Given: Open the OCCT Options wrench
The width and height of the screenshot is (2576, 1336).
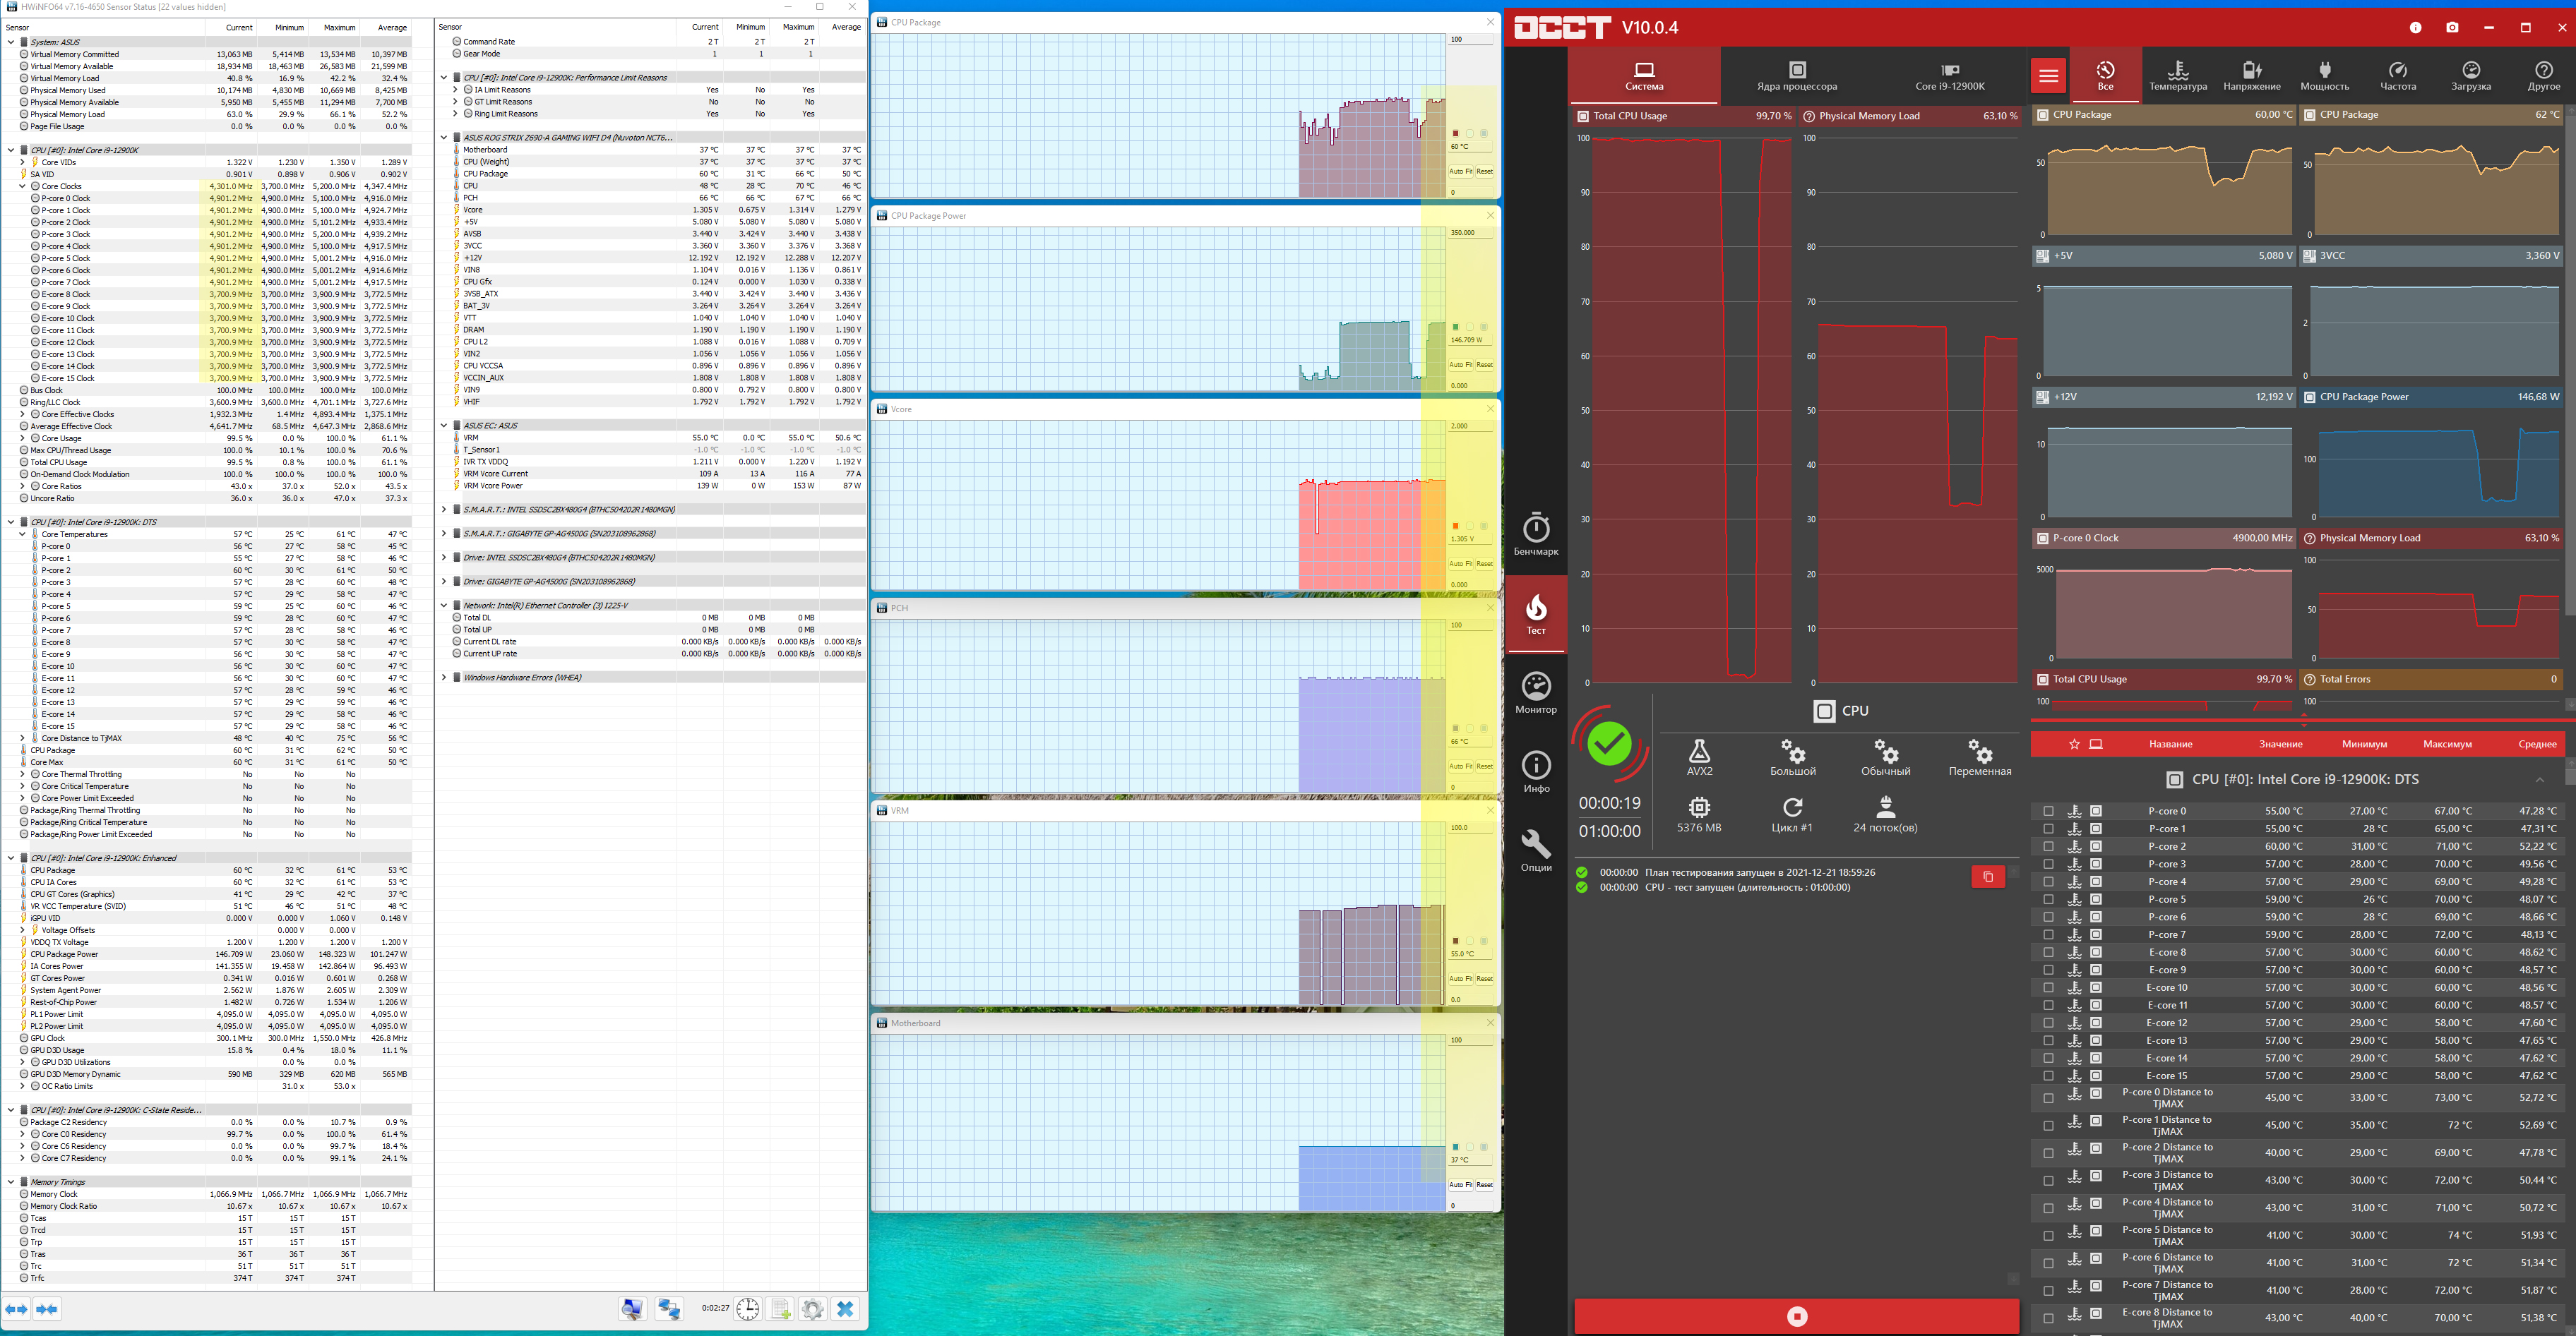Looking at the screenshot, I should tap(1536, 850).
